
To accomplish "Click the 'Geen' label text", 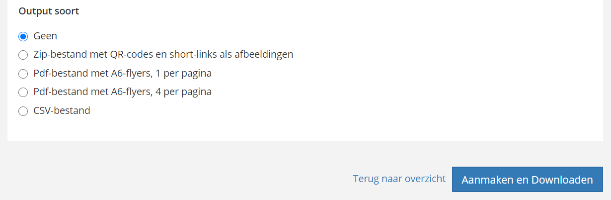I will pyautogui.click(x=45, y=36).
